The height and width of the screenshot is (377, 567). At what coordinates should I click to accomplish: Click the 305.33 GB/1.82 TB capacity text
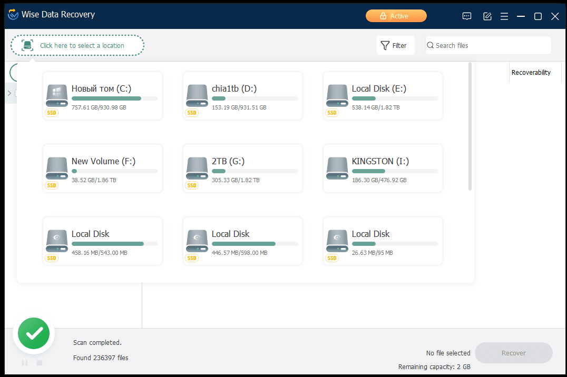236,180
